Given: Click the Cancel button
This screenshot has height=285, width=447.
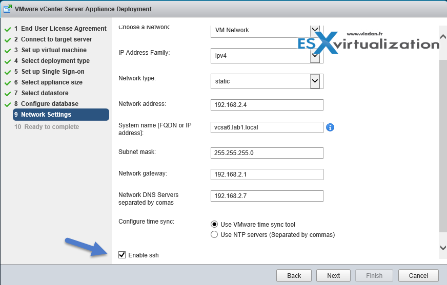Looking at the screenshot, I should point(418,276).
